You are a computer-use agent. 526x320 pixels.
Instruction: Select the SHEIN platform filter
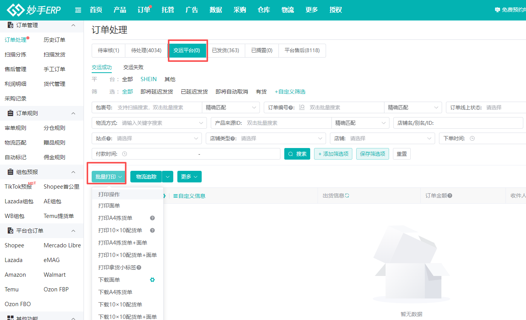(149, 79)
